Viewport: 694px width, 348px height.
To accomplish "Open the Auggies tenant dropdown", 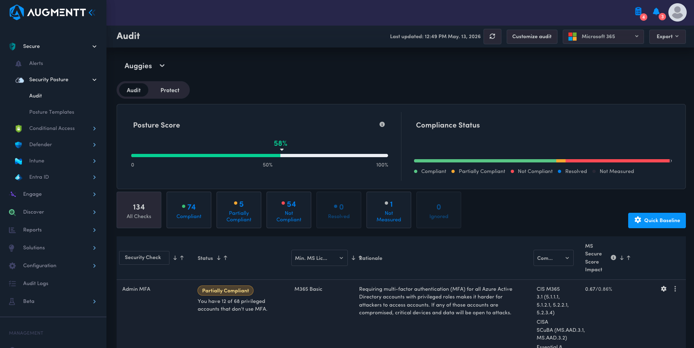I will 145,66.
